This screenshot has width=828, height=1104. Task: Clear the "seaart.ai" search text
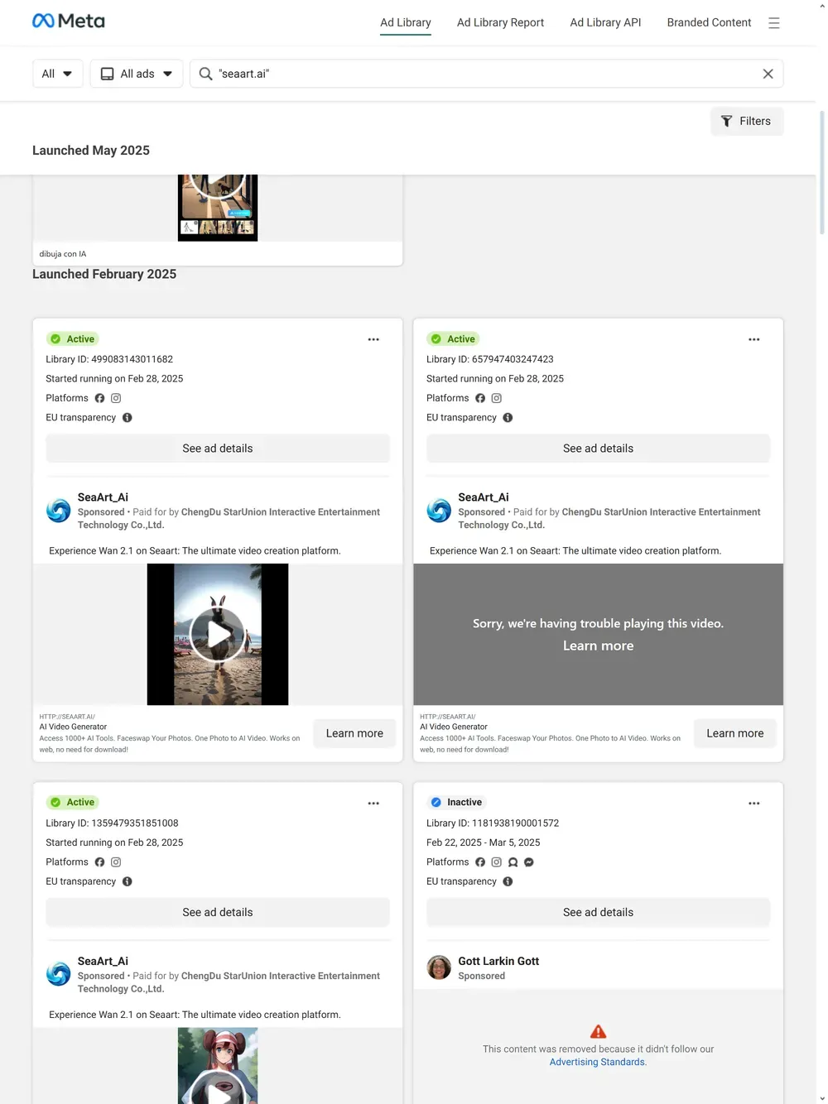(768, 74)
